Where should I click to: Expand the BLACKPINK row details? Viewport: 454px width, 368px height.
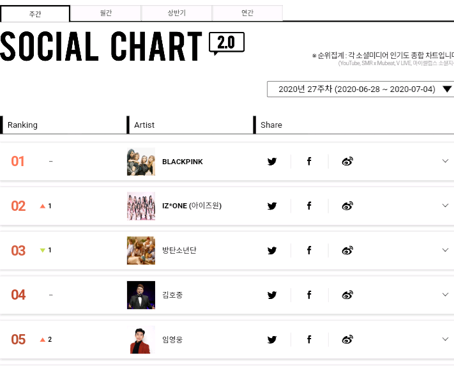click(x=445, y=161)
